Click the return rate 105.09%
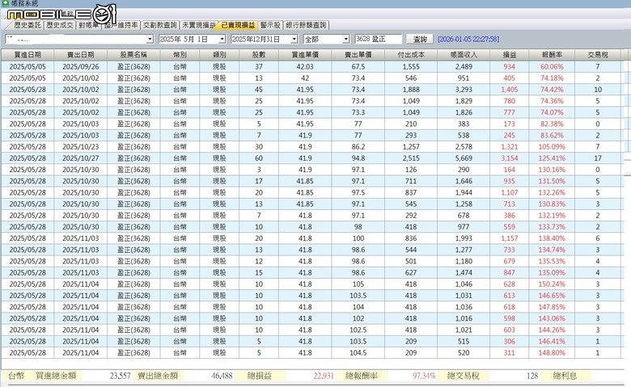The width and height of the screenshot is (631, 387). pos(552,147)
